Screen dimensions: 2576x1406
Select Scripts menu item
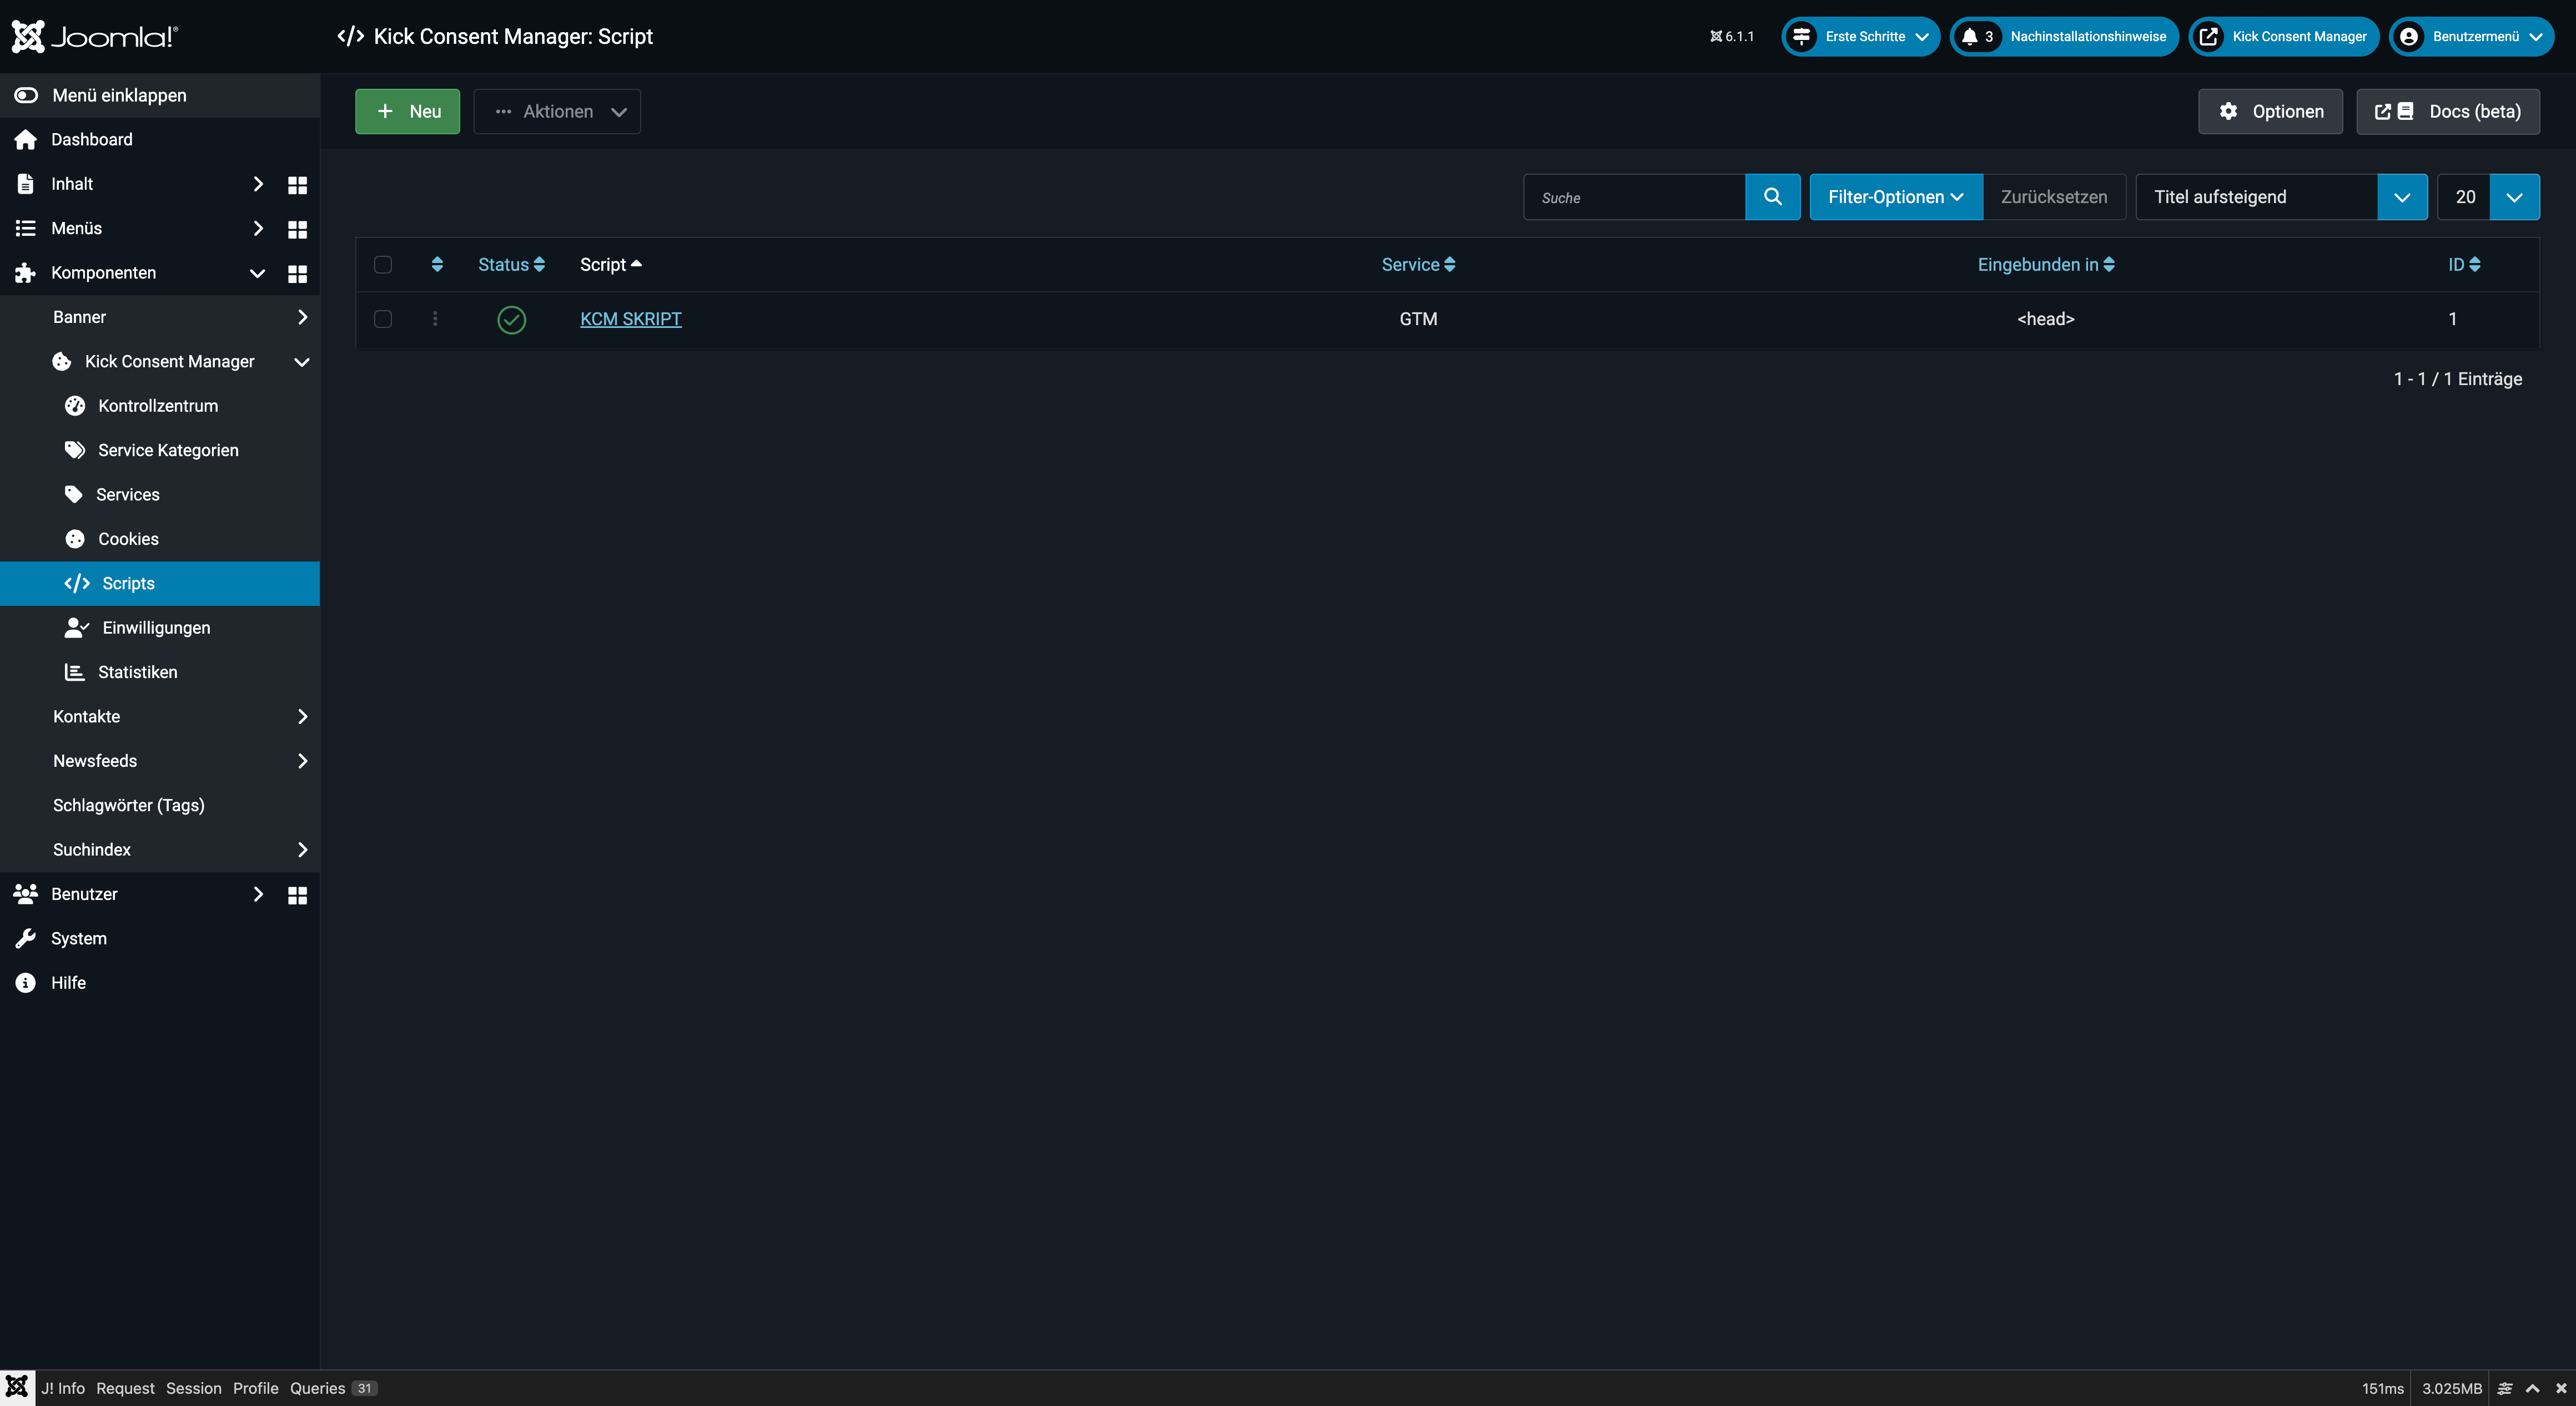tap(160, 584)
